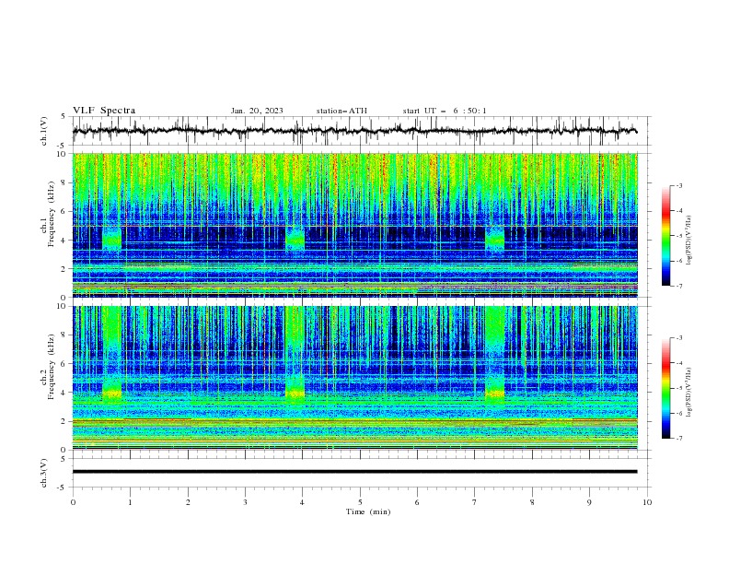Click the ch.1 green burst near 0.6 min

pyautogui.click(x=111, y=240)
